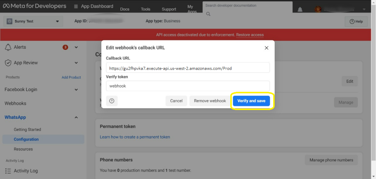
Task: Expand the Alerts section chevron
Action: tap(76, 47)
